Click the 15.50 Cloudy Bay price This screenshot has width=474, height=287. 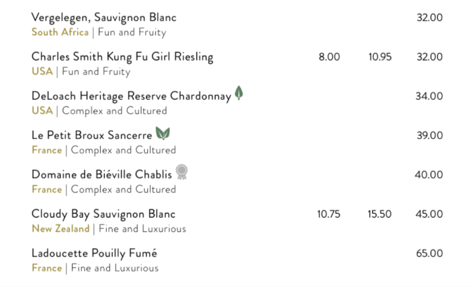(x=380, y=214)
